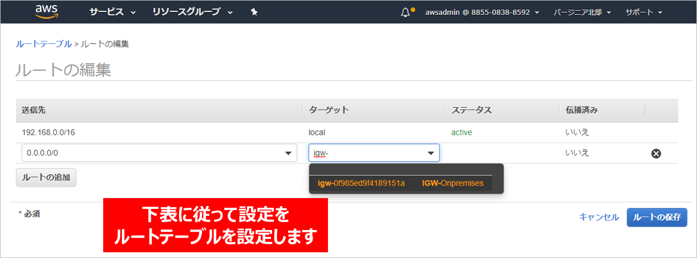Image resolution: width=697 pixels, height=258 pixels.
Task: Open the サービス menu
Action: pyautogui.click(x=112, y=12)
